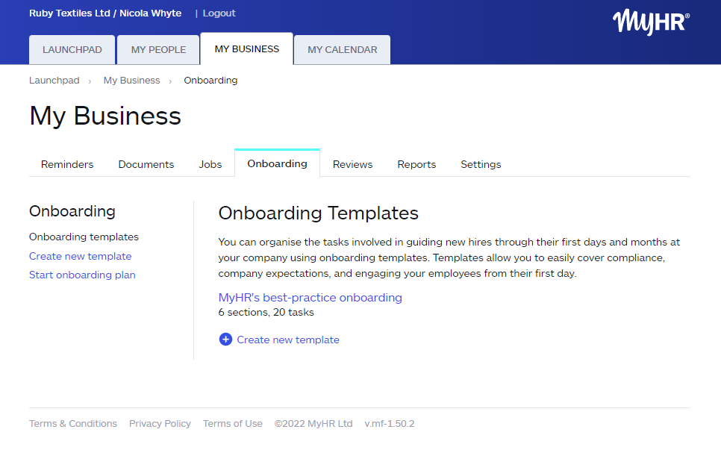Viewport: 721px width, 450px height.
Task: Open the Settings sub-tab
Action: tap(481, 164)
